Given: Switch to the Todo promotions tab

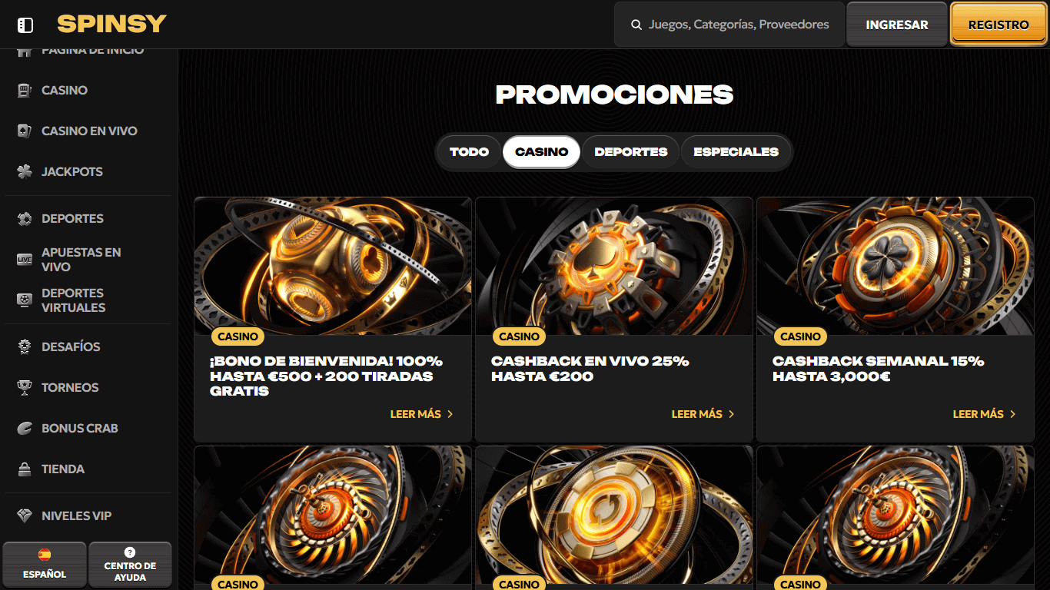Looking at the screenshot, I should tap(469, 152).
